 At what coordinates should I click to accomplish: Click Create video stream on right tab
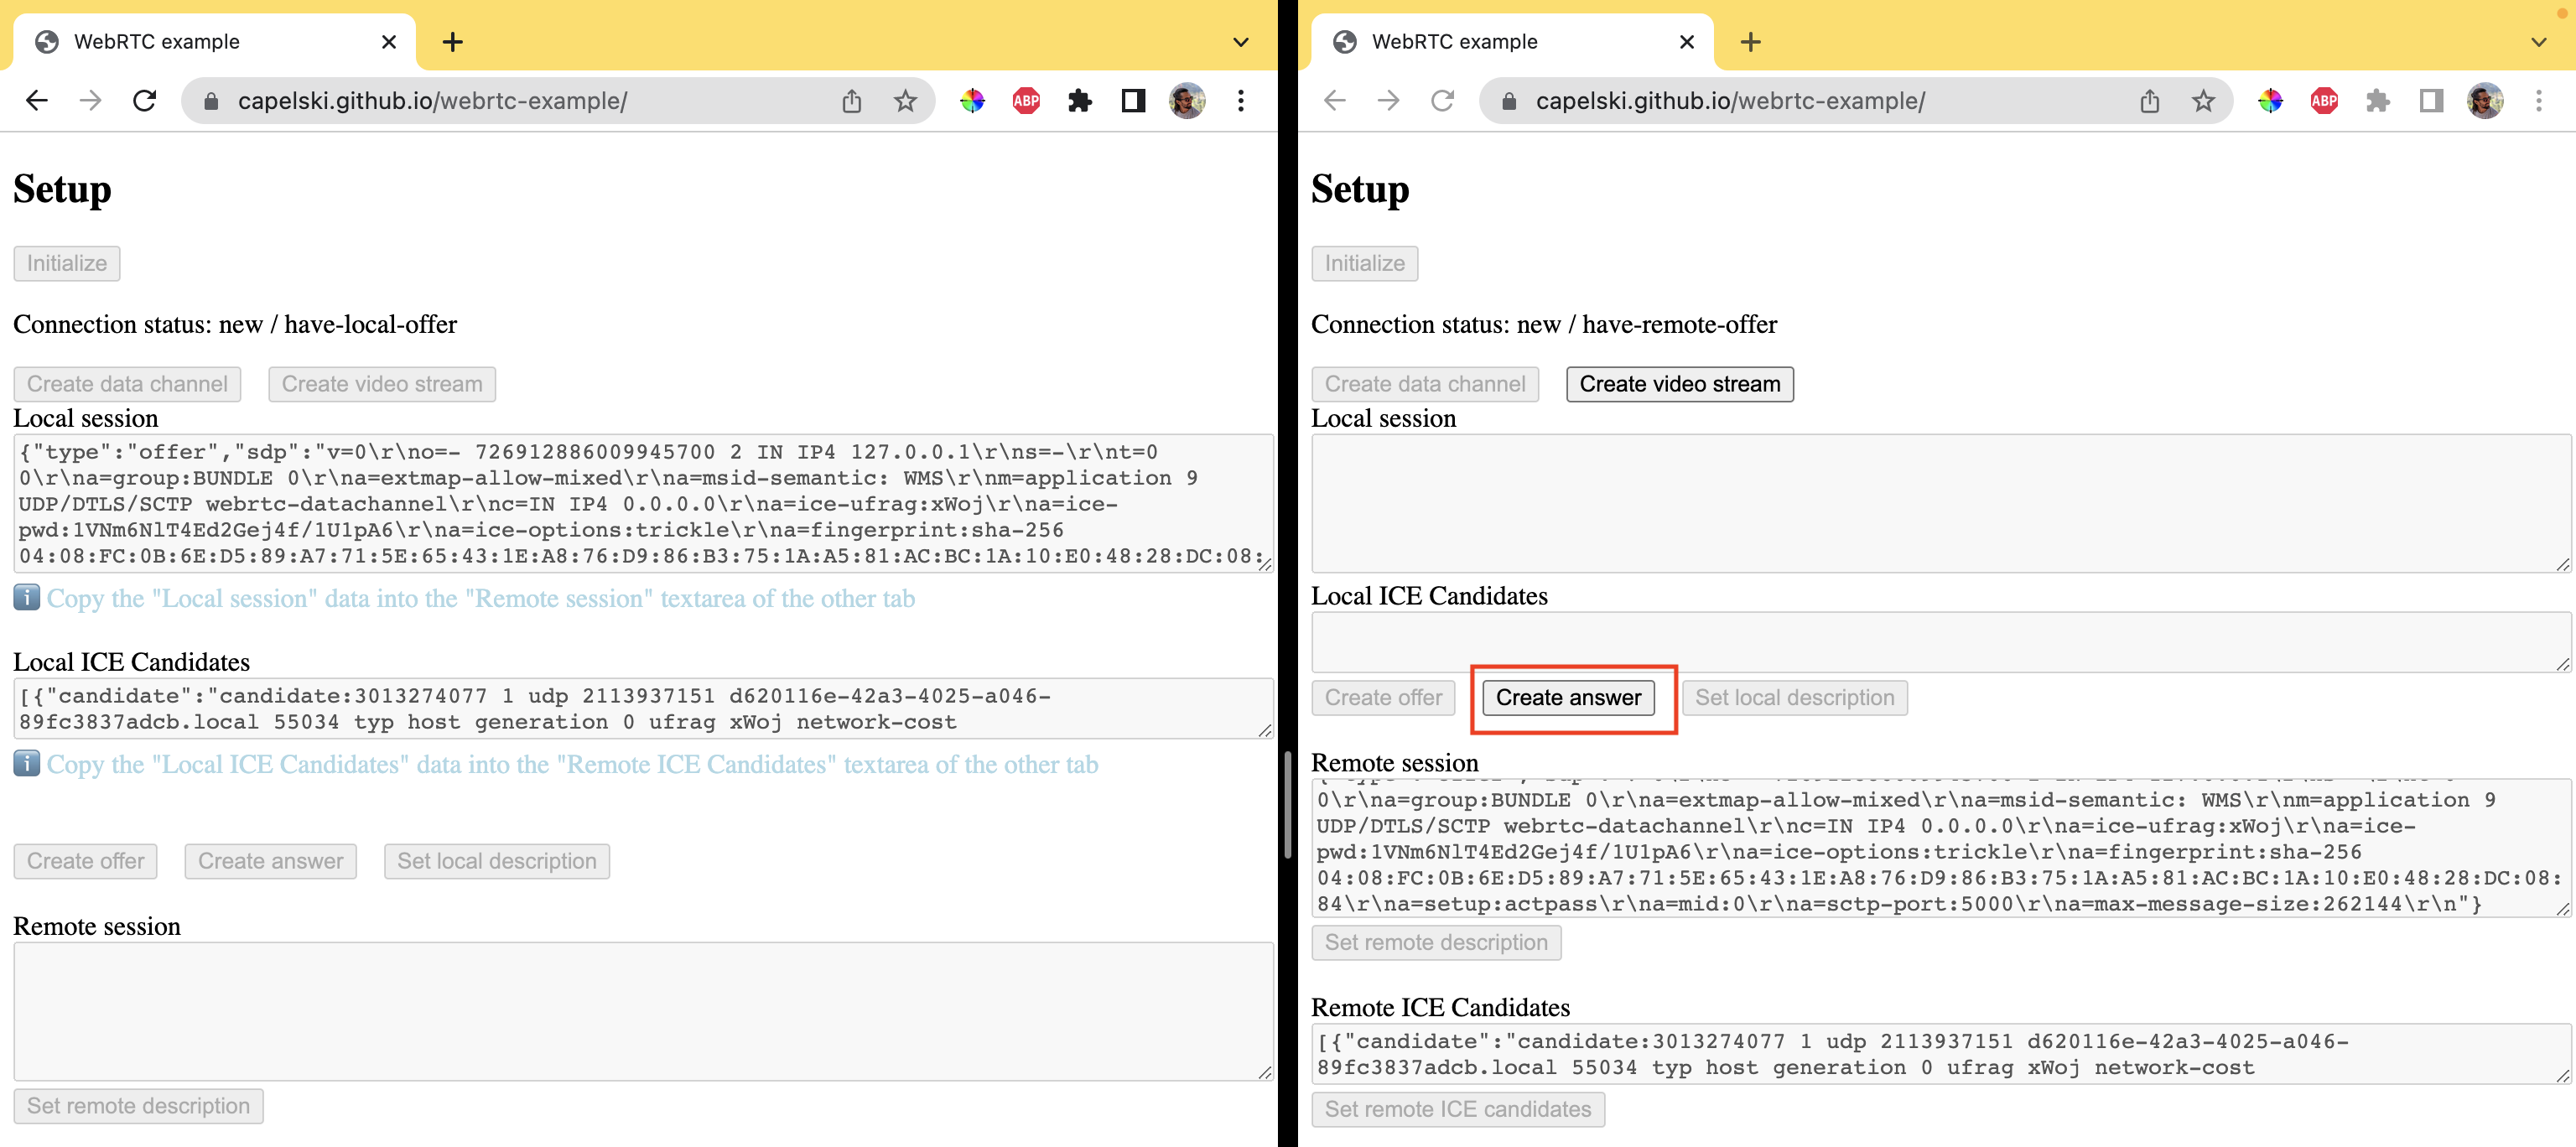click(1679, 383)
